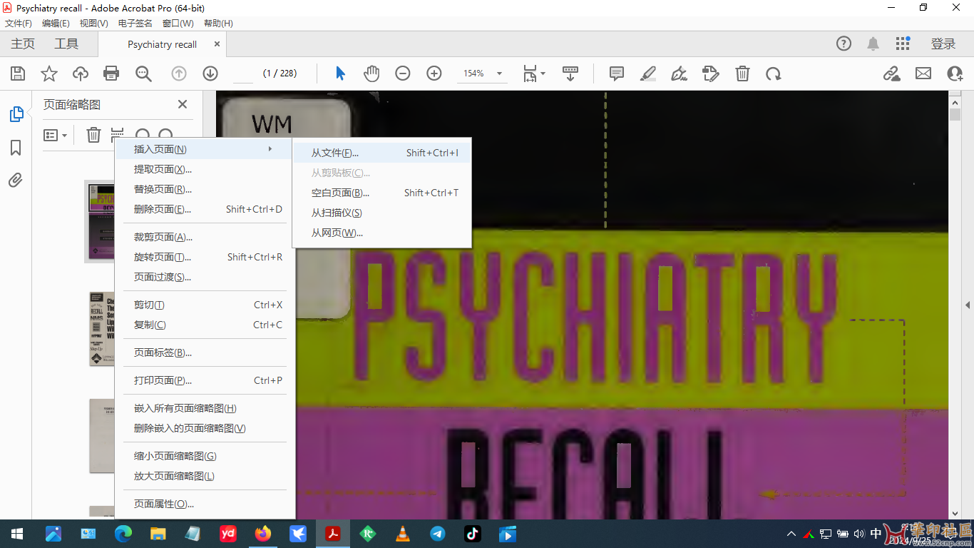Viewport: 974px width, 548px height.
Task: Go to the next page arrow
Action: (210, 73)
